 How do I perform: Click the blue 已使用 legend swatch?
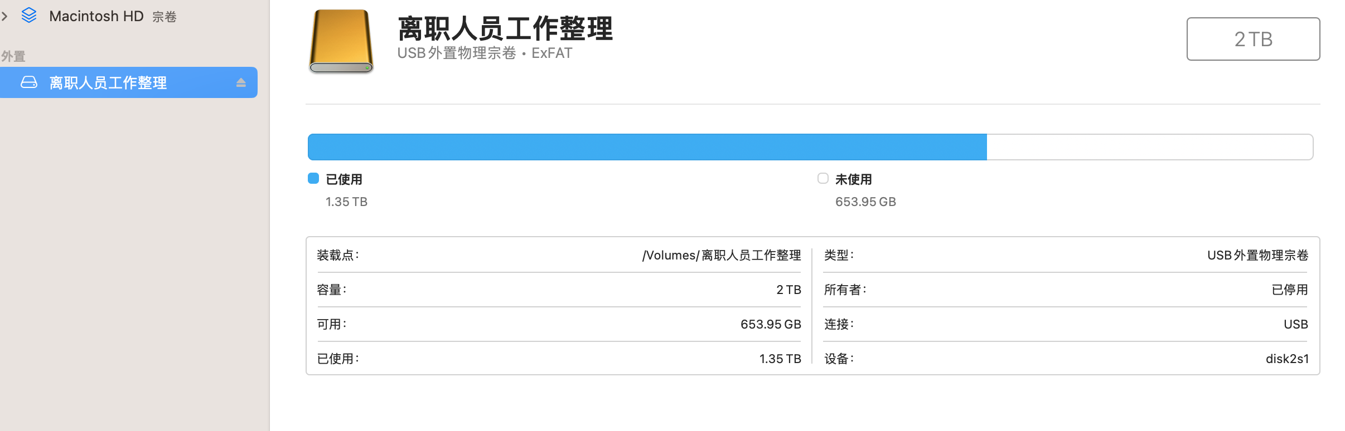click(x=313, y=178)
